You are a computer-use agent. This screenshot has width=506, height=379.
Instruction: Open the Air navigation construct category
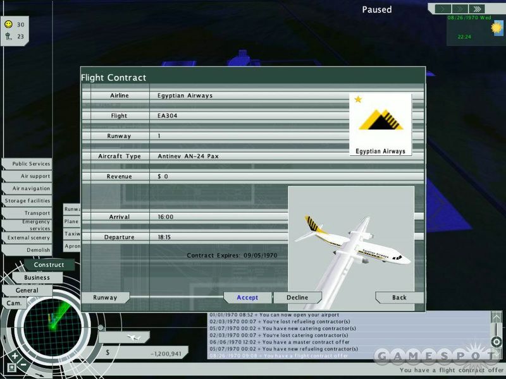pyautogui.click(x=27, y=188)
